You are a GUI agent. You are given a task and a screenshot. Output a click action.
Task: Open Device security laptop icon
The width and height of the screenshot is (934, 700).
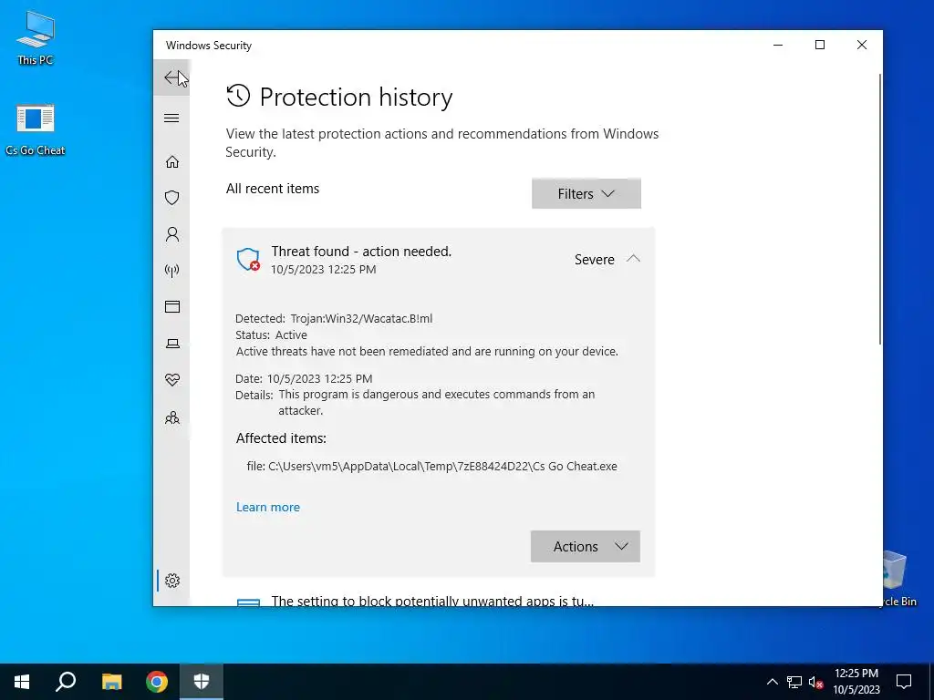pos(172,344)
